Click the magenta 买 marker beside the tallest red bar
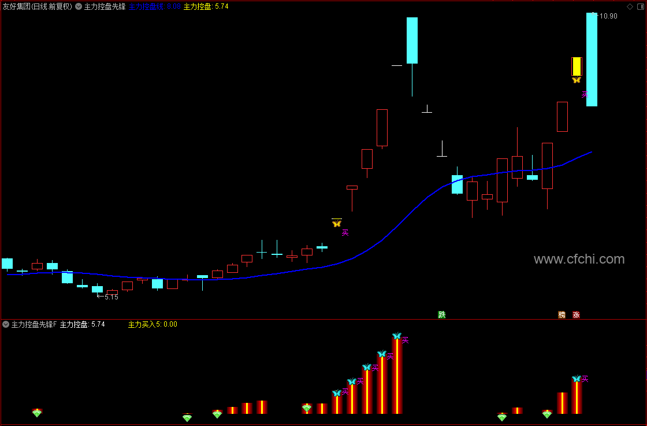This screenshot has height=426, width=647. tap(405, 340)
